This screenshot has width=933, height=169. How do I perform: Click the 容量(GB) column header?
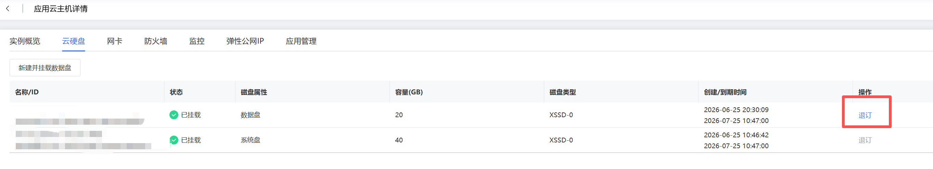pos(409,92)
